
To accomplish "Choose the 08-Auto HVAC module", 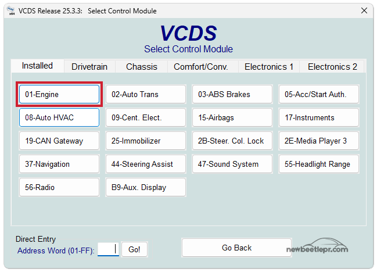I will pyautogui.click(x=59, y=117).
